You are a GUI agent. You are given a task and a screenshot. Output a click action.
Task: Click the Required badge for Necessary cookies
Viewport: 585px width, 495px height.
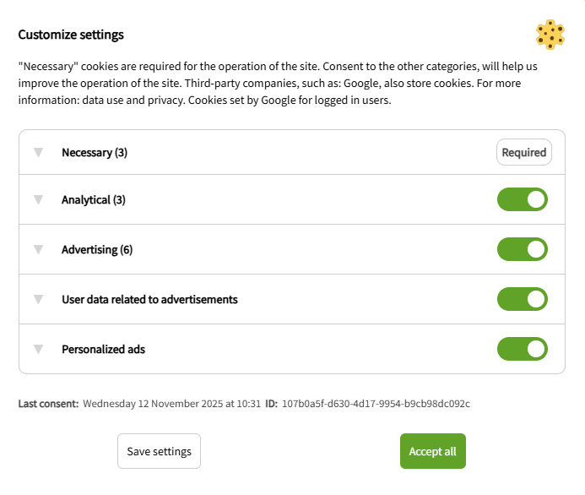tap(523, 153)
